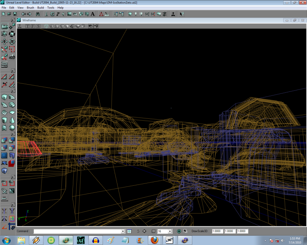
Task: Click the Redo right-arrow icon
Action: [29, 14]
